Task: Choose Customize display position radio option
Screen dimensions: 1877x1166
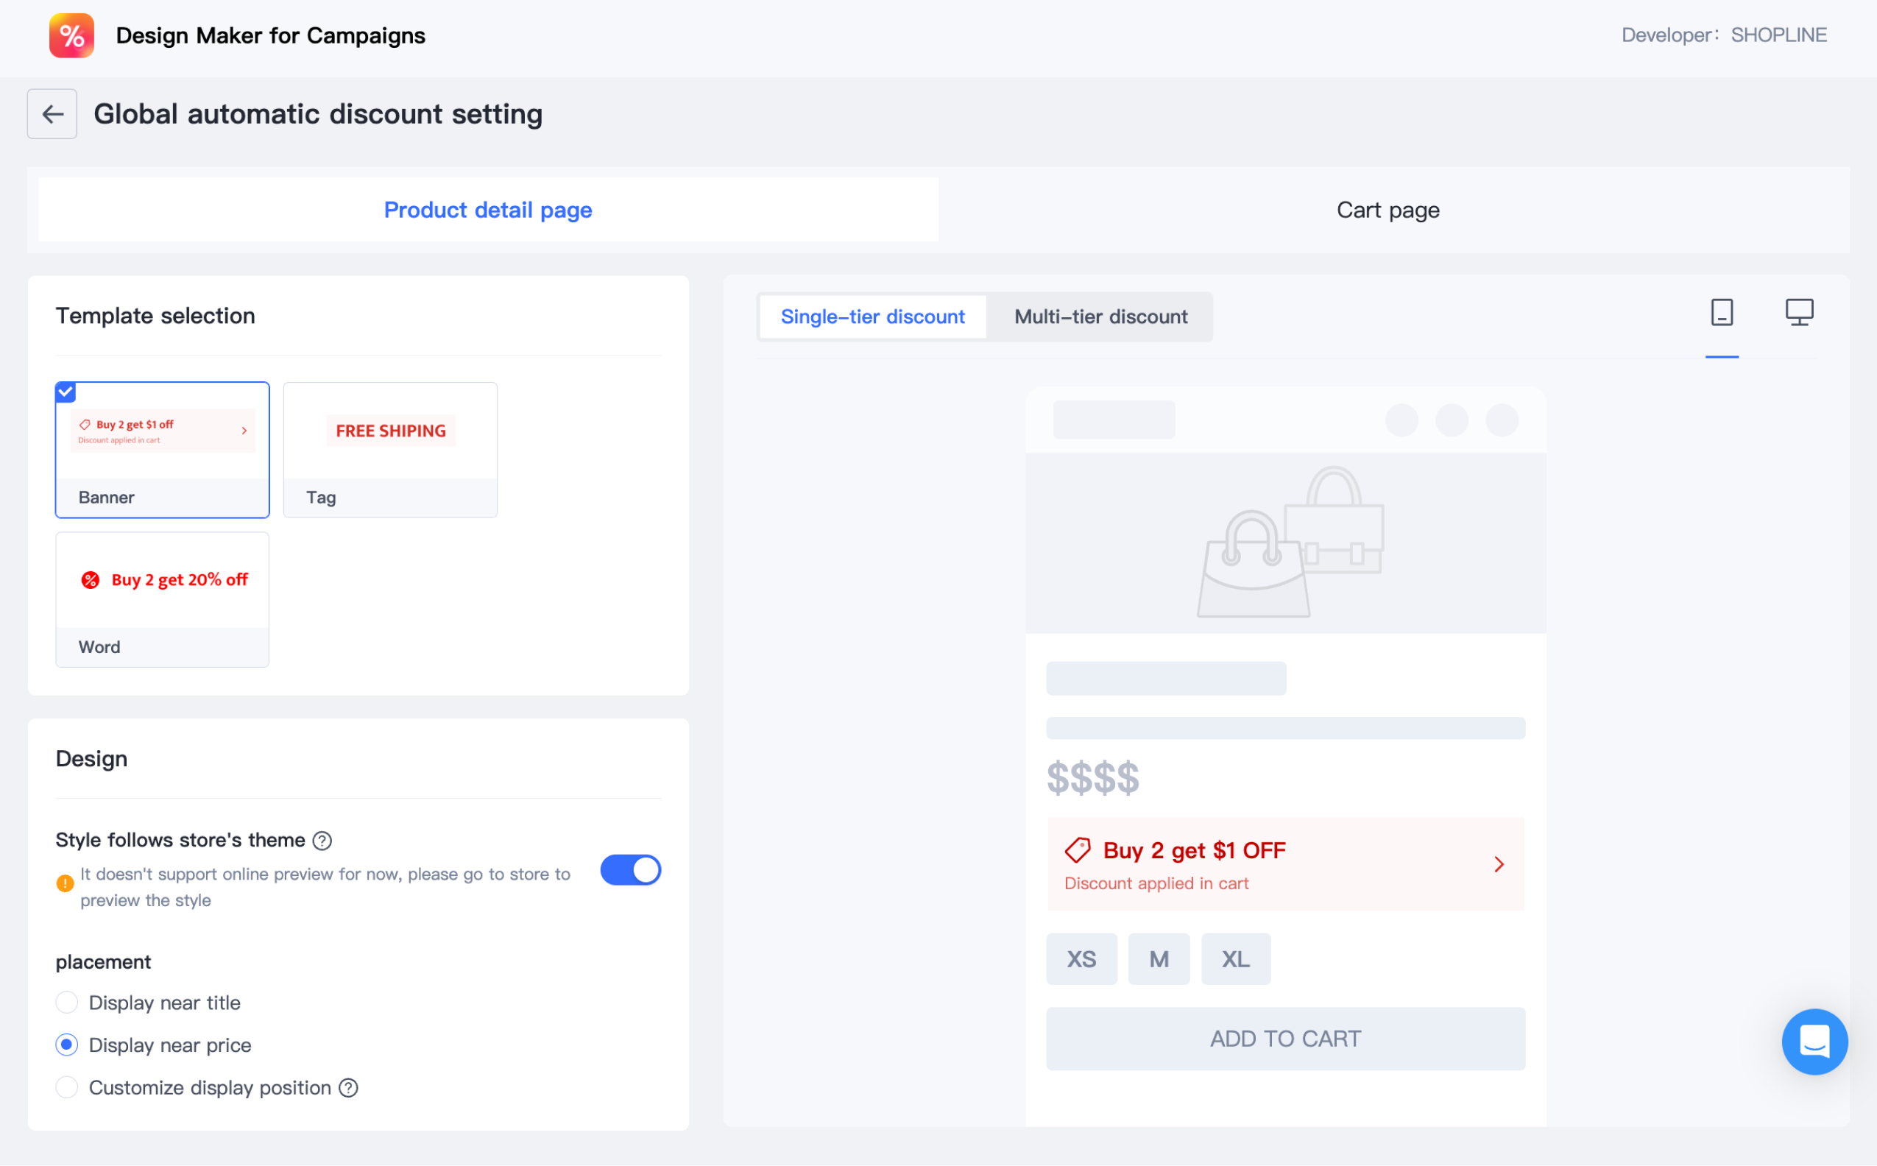Action: point(67,1087)
